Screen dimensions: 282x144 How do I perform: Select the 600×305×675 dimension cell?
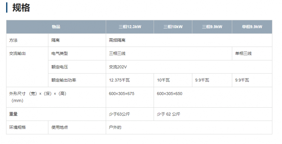click(122, 94)
